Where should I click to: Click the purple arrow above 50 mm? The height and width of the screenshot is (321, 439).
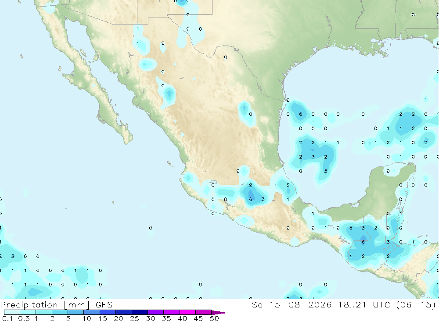[219, 312]
